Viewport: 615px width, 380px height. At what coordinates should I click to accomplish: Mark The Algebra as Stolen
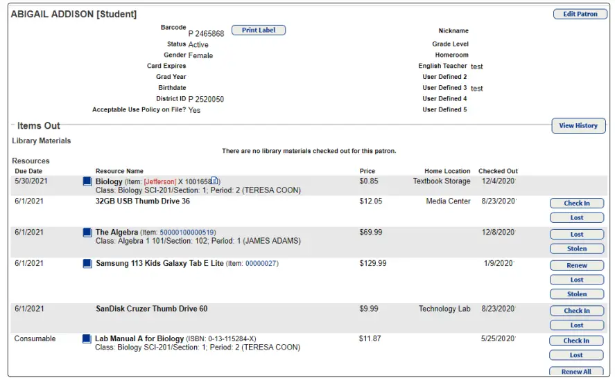point(576,248)
